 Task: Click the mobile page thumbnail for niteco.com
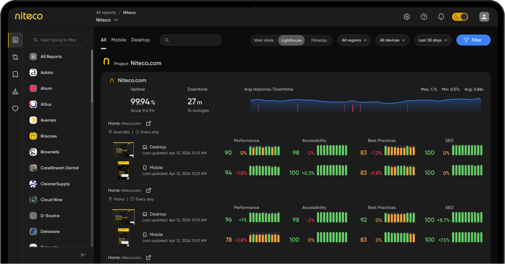[123, 170]
